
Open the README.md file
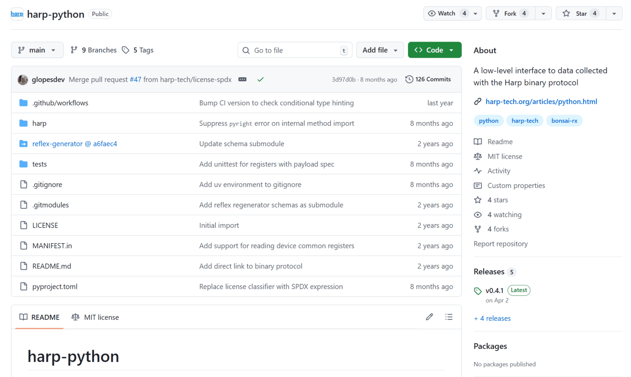tap(52, 266)
